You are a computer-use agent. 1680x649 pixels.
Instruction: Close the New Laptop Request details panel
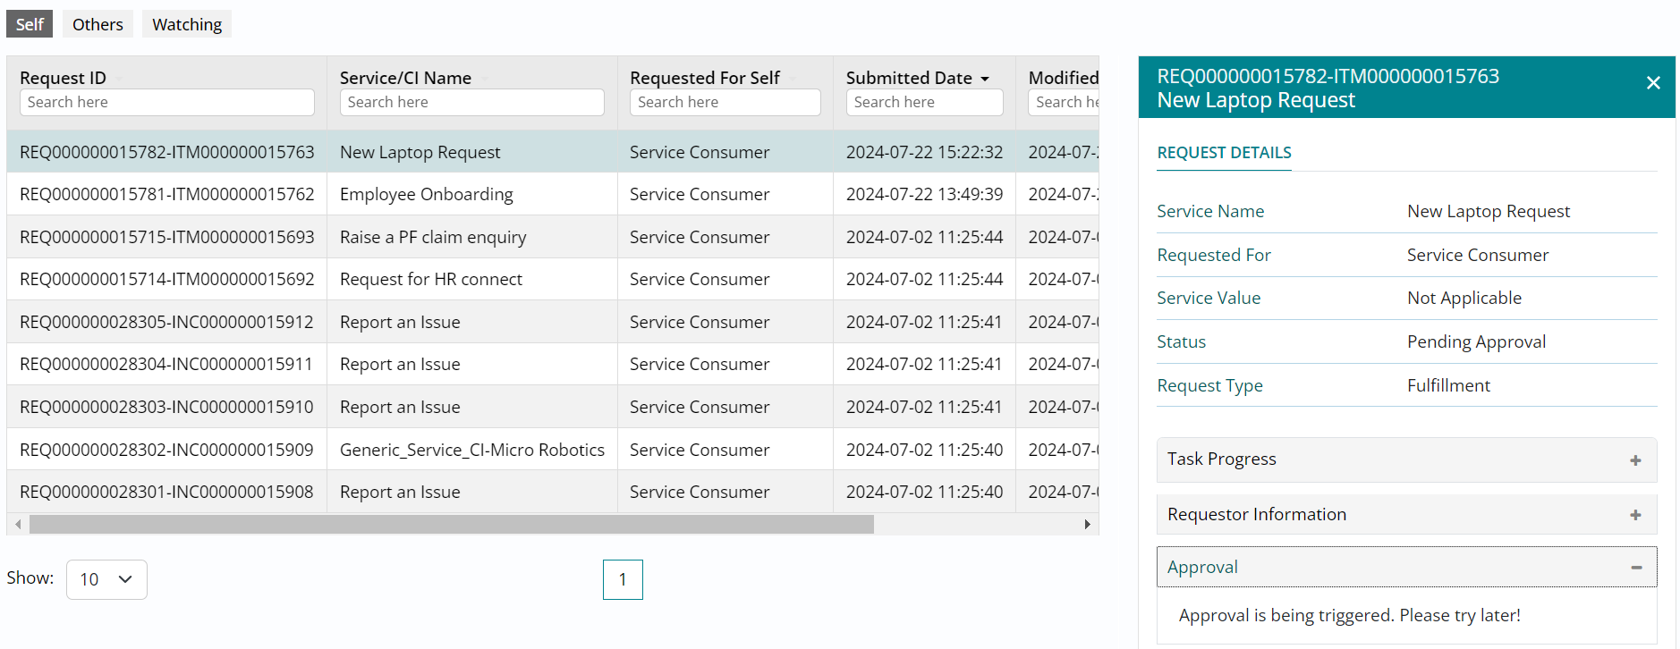pyautogui.click(x=1652, y=83)
